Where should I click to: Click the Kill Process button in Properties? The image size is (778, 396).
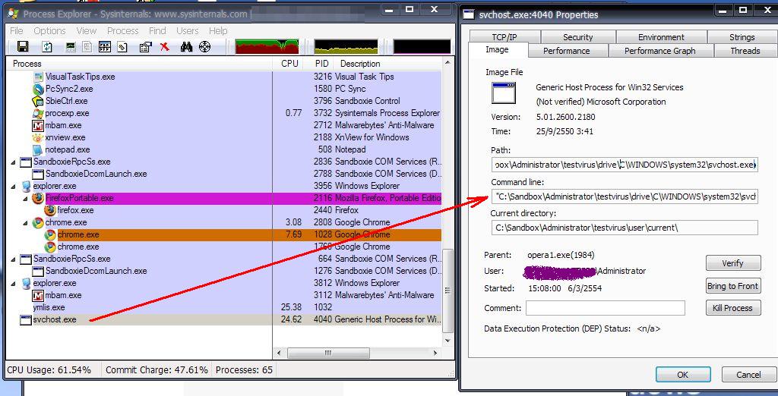733,308
